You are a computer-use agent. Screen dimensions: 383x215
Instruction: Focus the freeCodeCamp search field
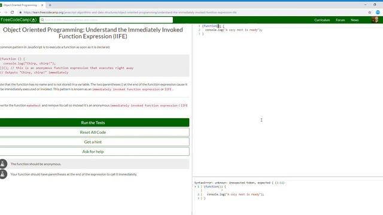pos(107,20)
